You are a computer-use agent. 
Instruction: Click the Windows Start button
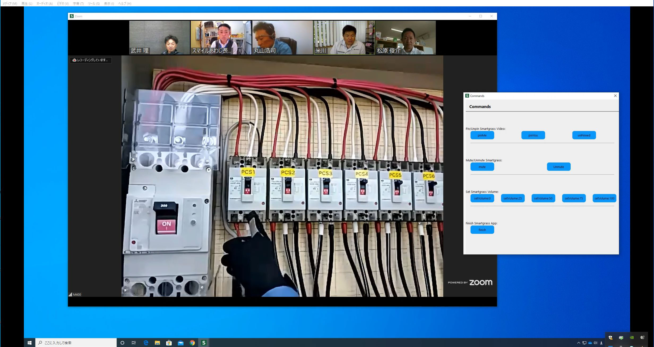point(29,343)
